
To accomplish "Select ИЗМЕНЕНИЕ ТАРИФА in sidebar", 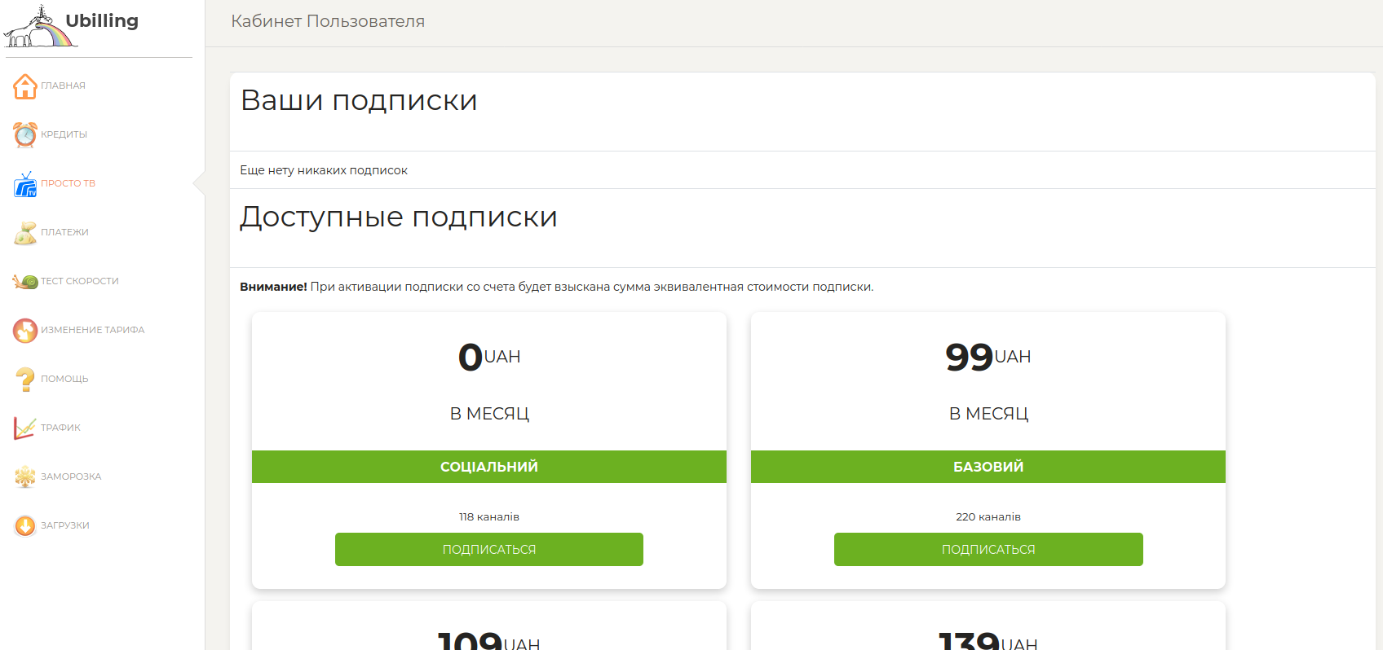I will coord(92,330).
